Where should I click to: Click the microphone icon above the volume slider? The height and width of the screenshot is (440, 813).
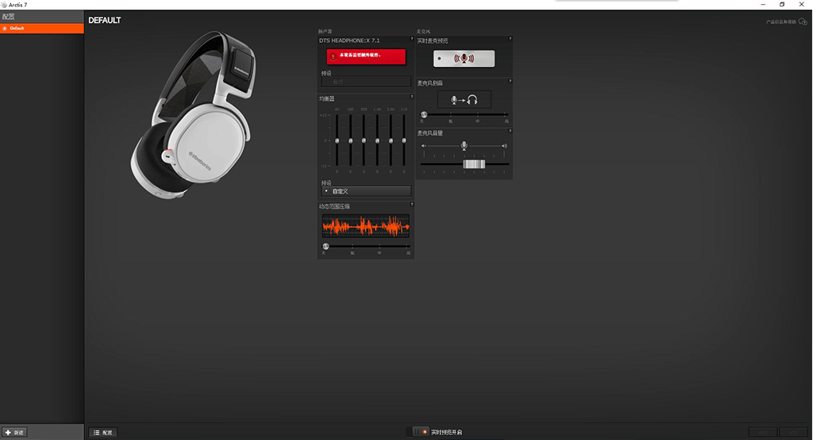[464, 146]
